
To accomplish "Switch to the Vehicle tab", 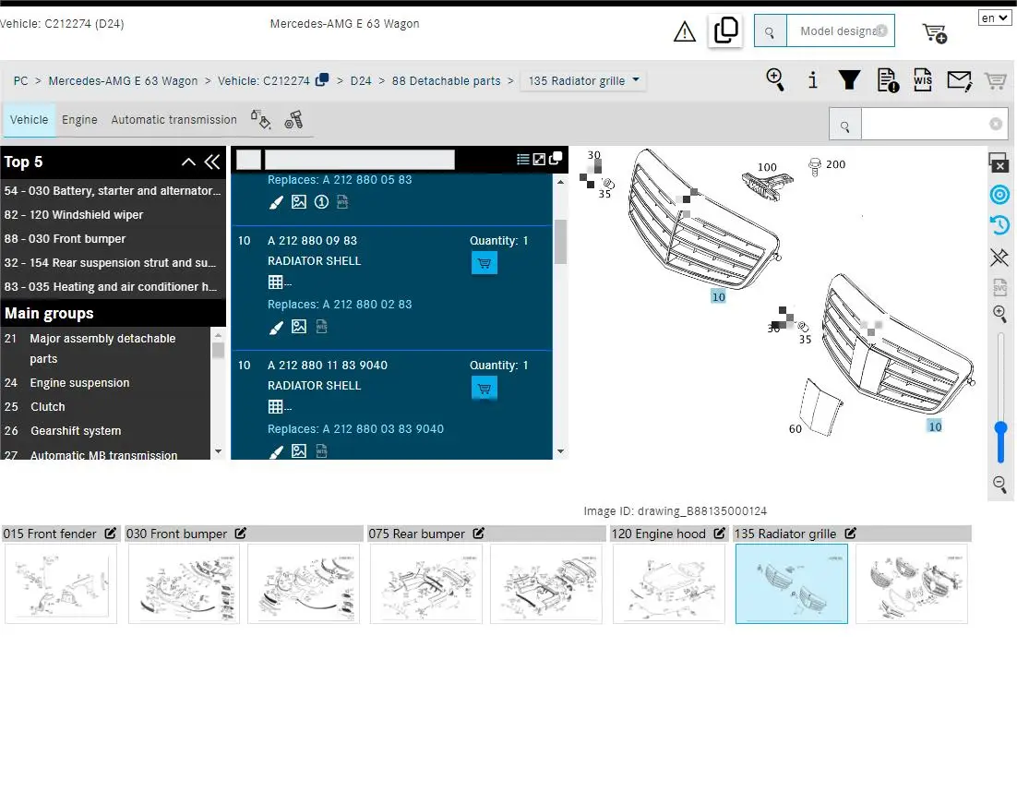I will 29,119.
